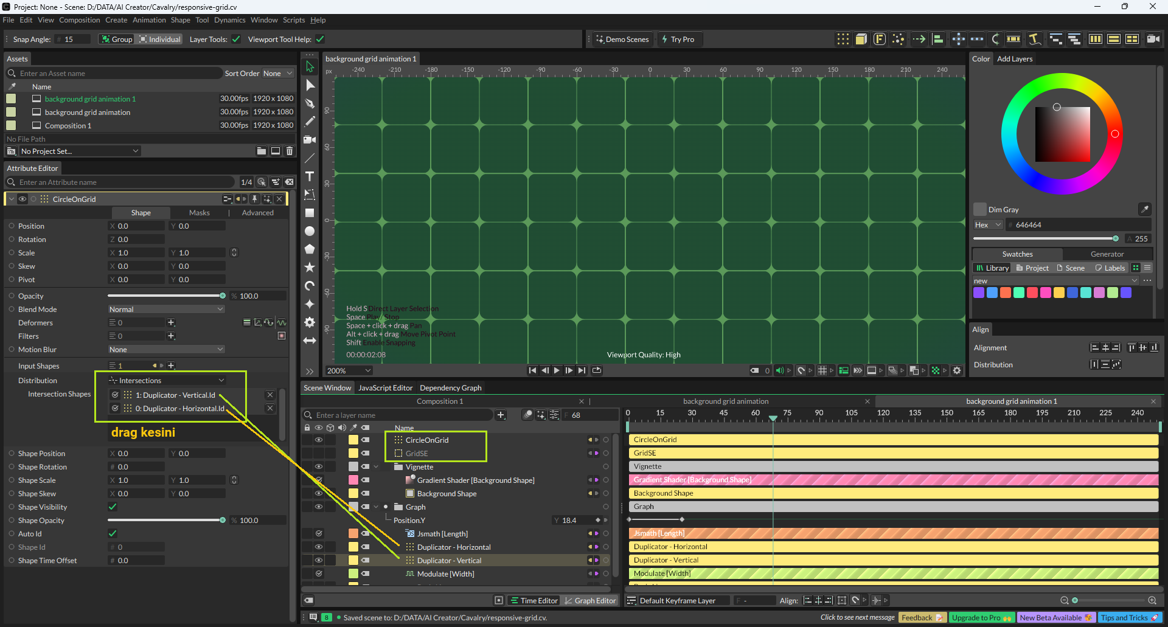
Task: Open the Distribution Intersections dropdown
Action: [166, 381]
